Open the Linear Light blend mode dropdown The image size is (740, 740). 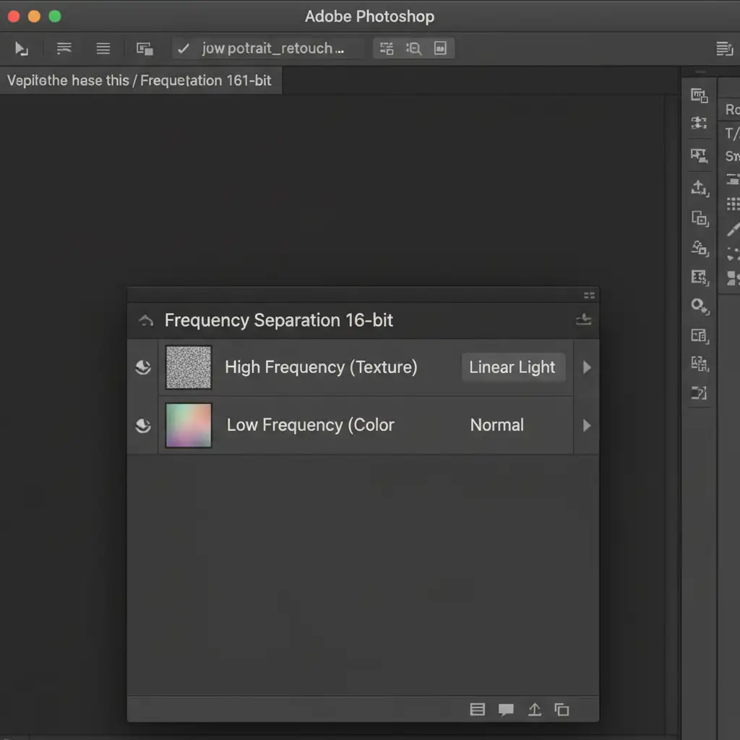coord(512,367)
